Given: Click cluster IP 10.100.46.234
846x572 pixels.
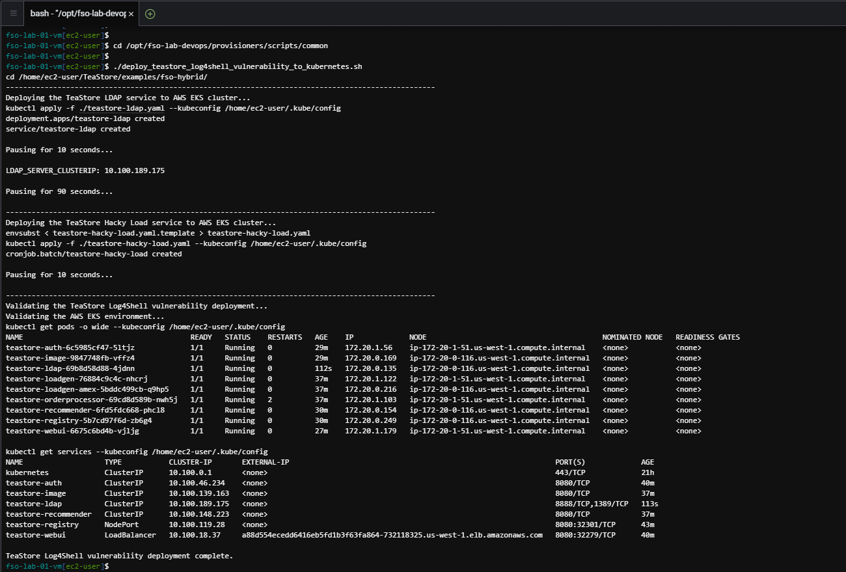Looking at the screenshot, I should coord(197,483).
